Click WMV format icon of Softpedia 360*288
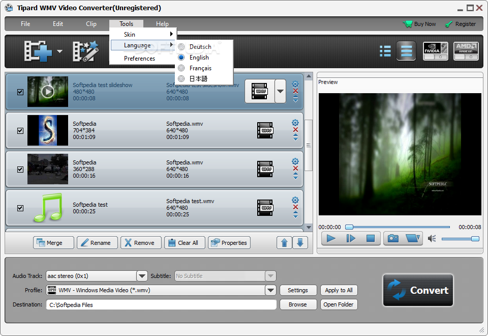488x336 pixels. [265, 169]
